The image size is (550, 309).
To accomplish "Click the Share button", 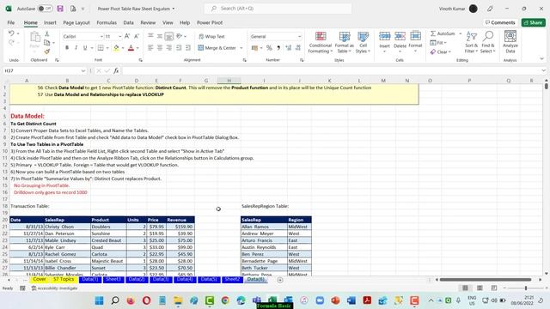I will (533, 22).
